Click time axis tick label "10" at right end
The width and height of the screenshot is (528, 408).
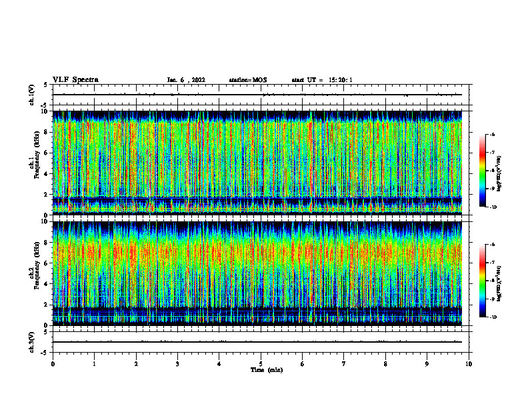[x=469, y=364]
